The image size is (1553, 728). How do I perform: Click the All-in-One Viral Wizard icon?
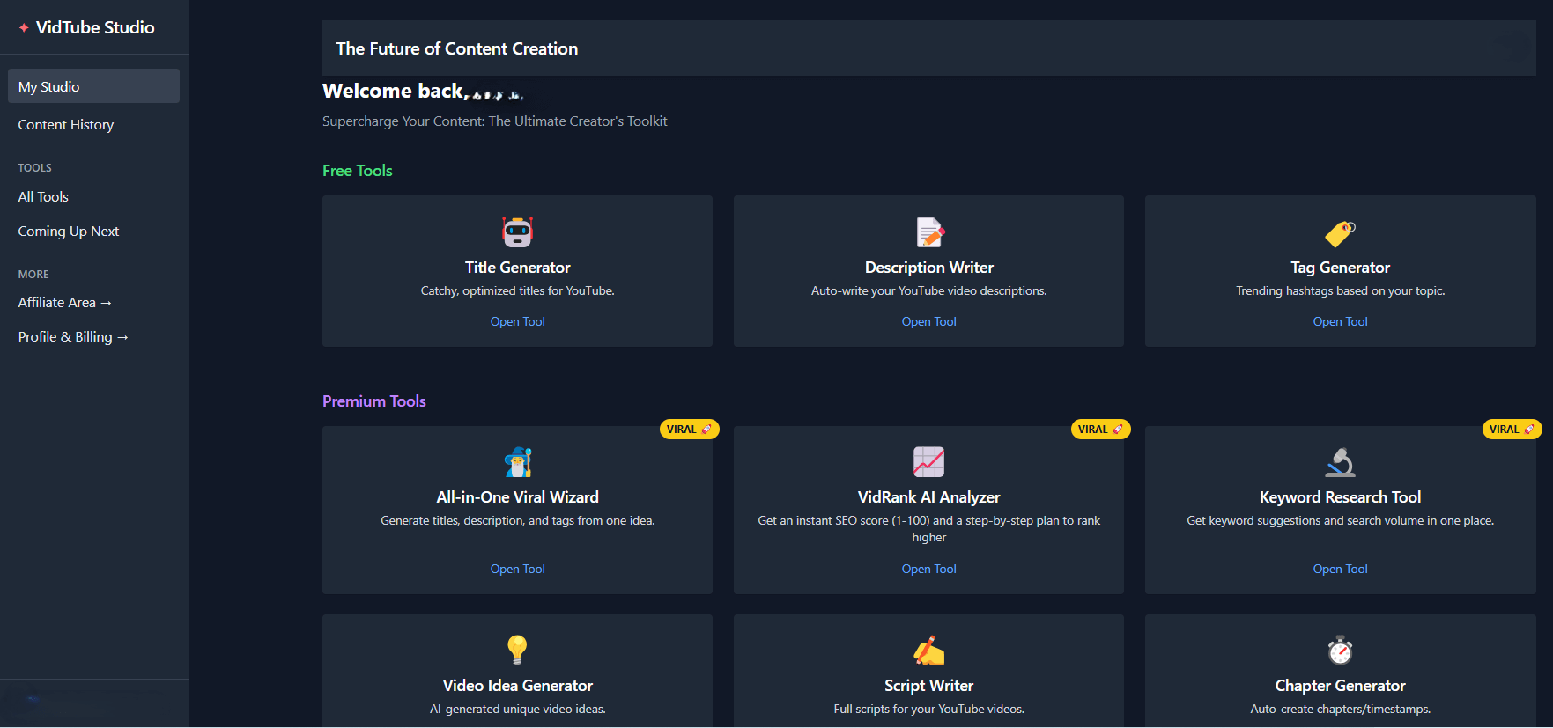(517, 462)
